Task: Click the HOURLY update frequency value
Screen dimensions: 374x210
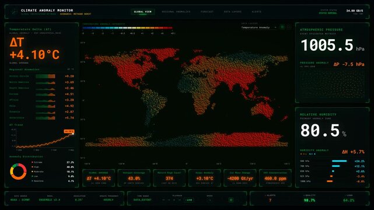Action: coord(109,199)
